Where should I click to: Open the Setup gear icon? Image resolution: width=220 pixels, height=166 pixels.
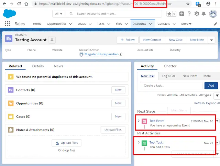coord(197,14)
